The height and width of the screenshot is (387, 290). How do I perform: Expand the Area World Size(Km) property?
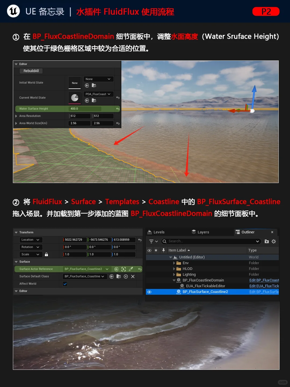pyautogui.click(x=16, y=123)
